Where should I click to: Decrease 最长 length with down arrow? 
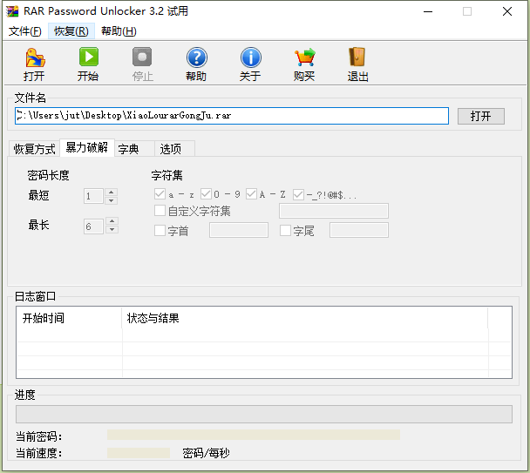tap(112, 229)
